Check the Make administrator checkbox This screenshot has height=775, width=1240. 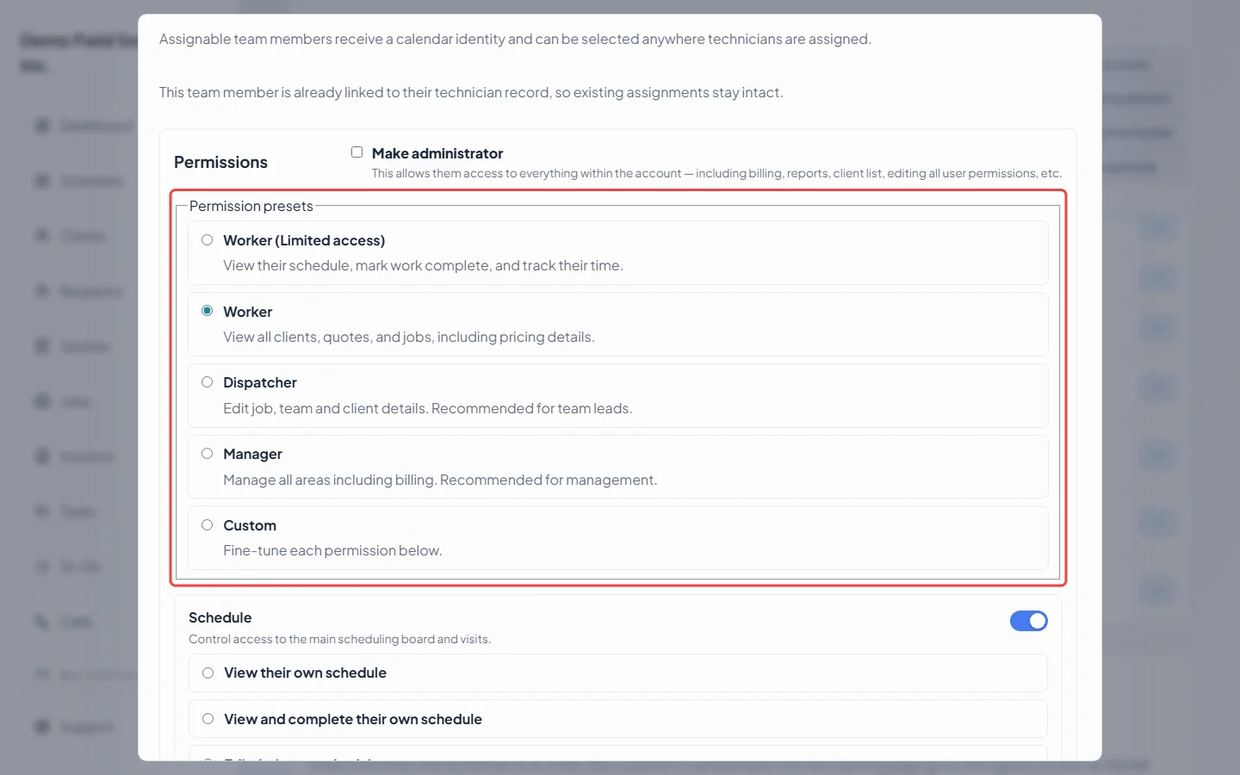click(x=356, y=152)
